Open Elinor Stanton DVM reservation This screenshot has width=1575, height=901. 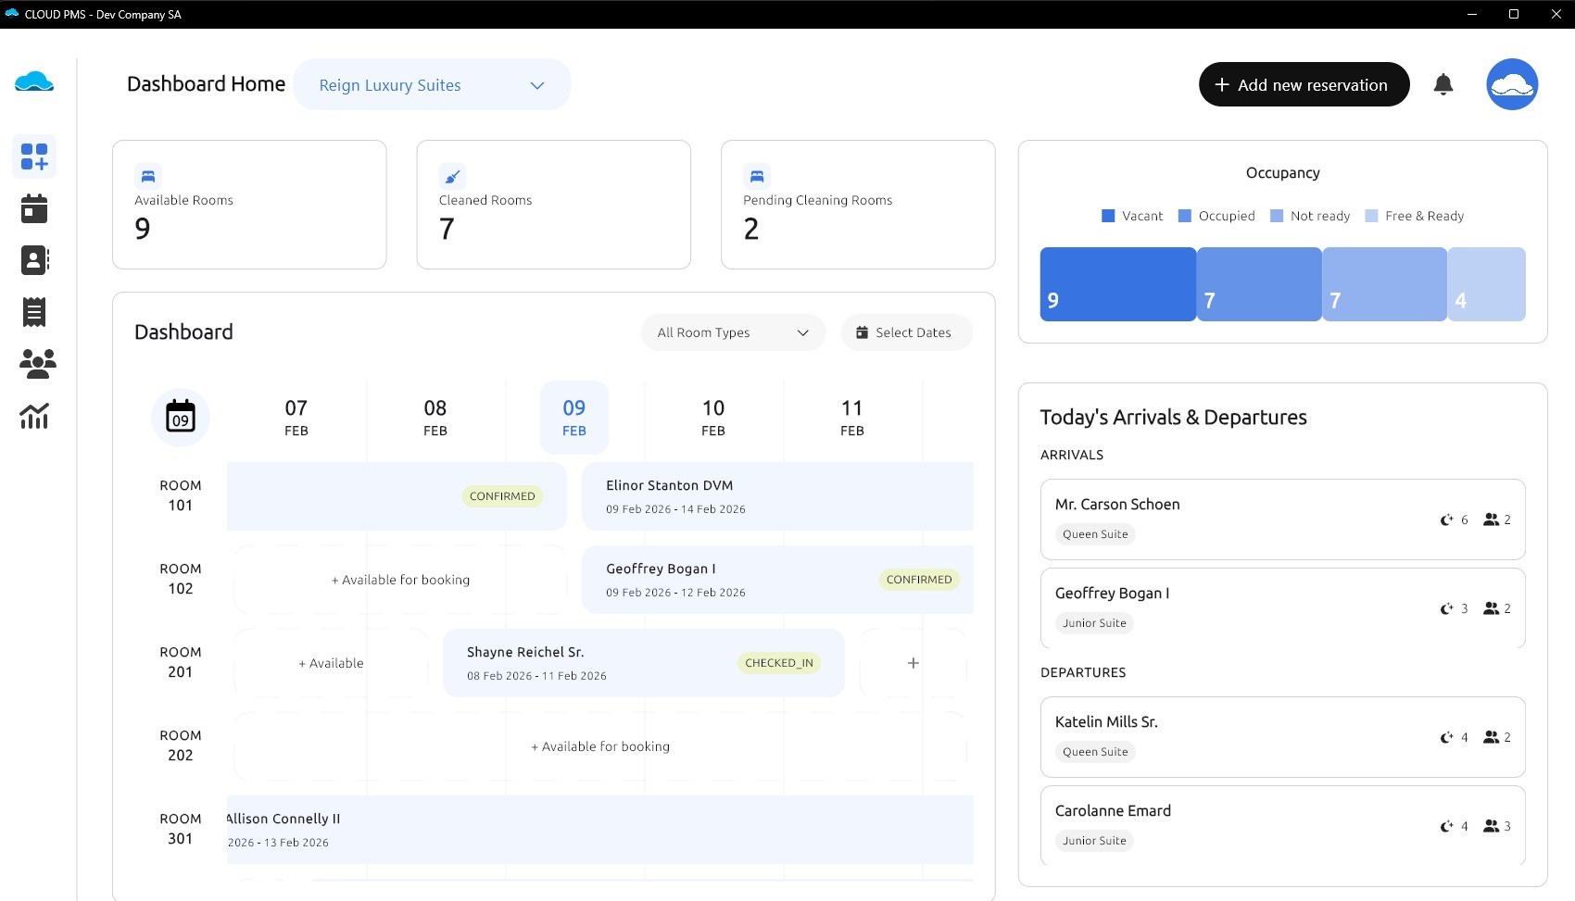pos(777,496)
